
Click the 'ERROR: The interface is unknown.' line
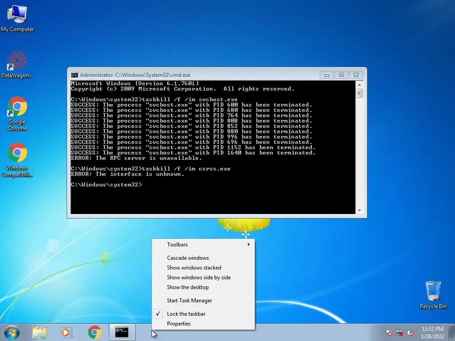(x=128, y=174)
